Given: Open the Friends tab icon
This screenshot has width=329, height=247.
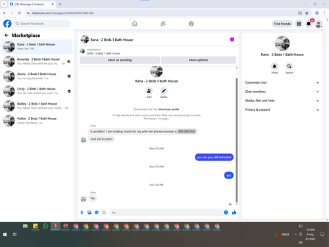Looking at the screenshot, I should click(x=163, y=24).
